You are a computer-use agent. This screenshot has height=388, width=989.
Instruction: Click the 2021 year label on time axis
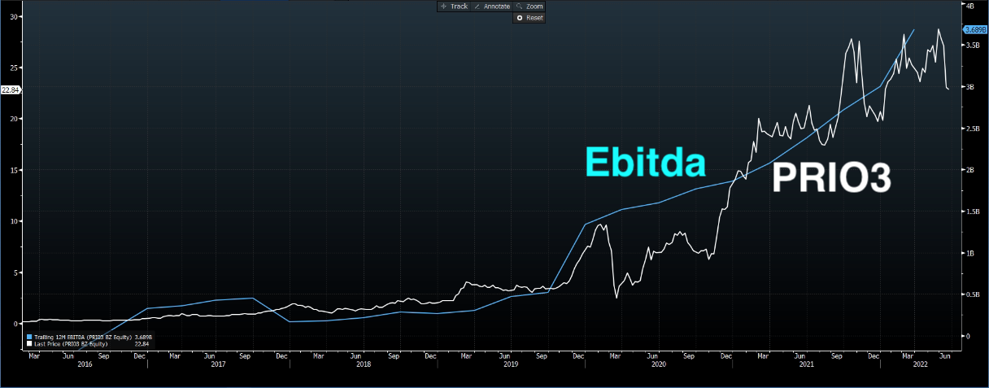tap(806, 364)
